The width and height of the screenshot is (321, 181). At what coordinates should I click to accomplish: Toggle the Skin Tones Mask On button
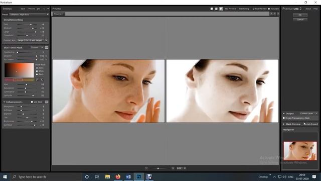coord(47,48)
